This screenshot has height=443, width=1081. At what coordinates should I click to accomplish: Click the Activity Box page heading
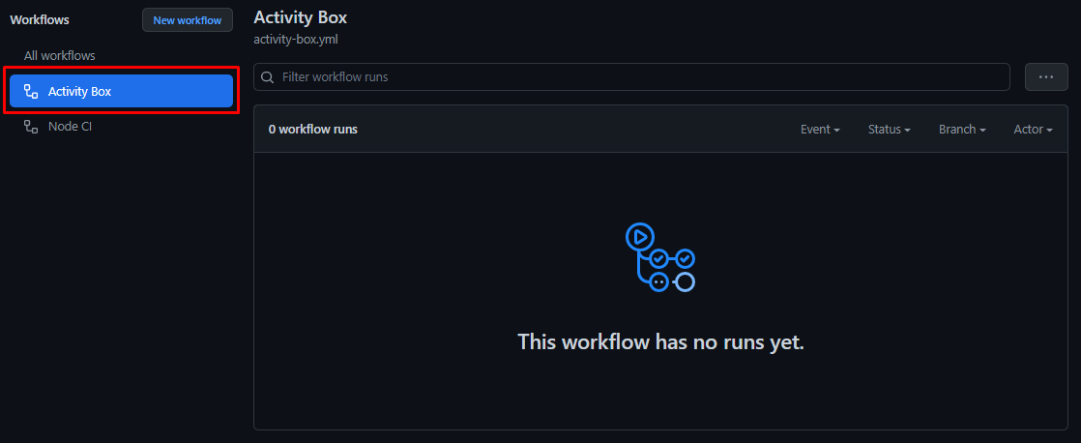[x=300, y=17]
